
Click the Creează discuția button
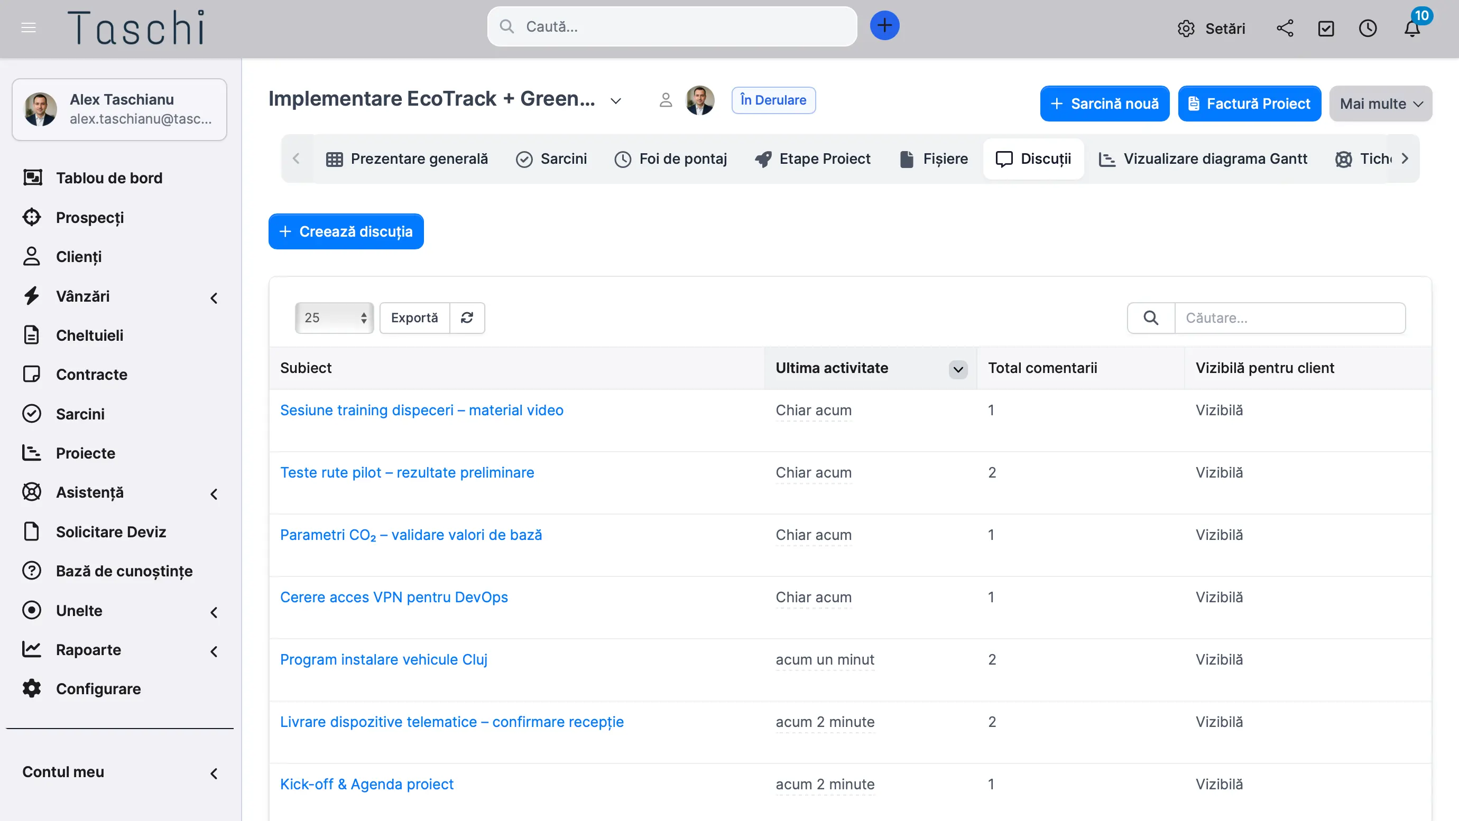coord(346,231)
